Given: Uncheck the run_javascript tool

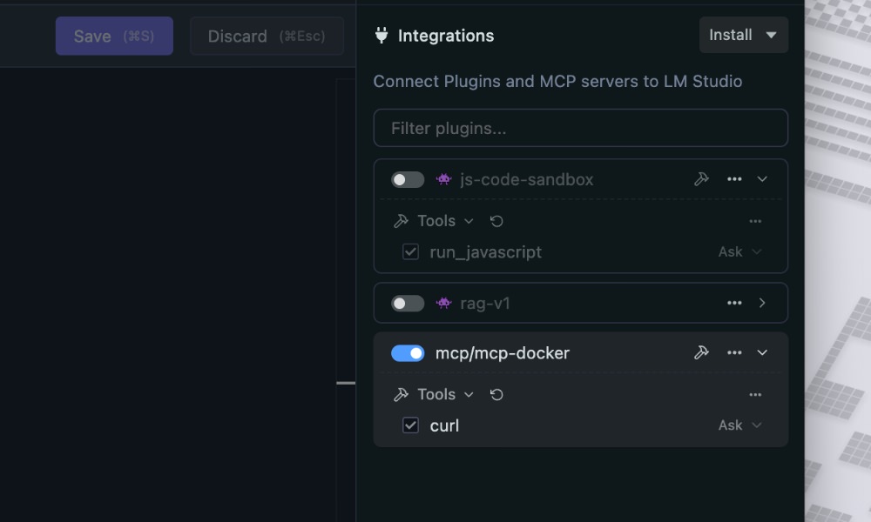Looking at the screenshot, I should tap(409, 251).
